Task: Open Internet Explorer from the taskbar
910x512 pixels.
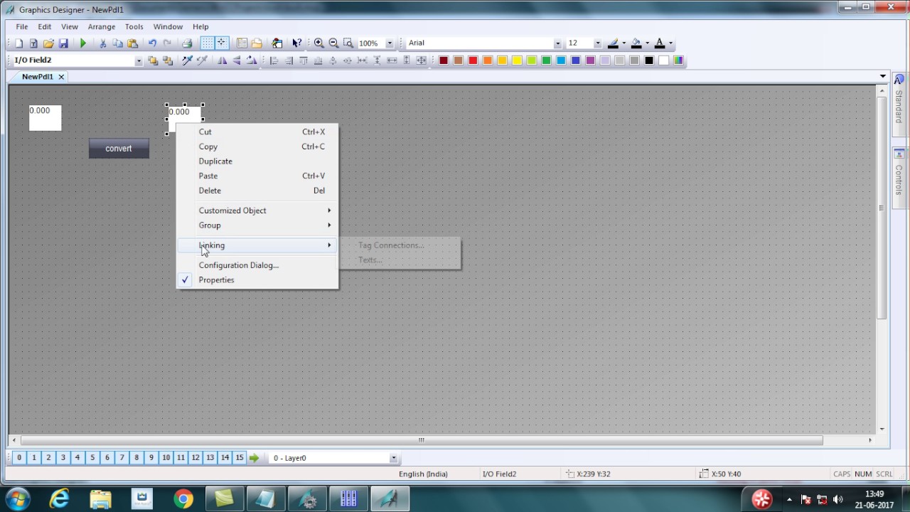Action: click(x=59, y=498)
